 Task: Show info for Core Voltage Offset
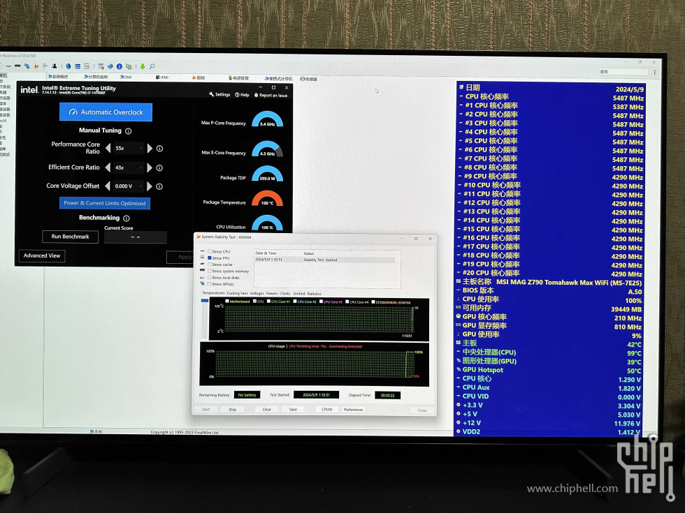pos(159,186)
